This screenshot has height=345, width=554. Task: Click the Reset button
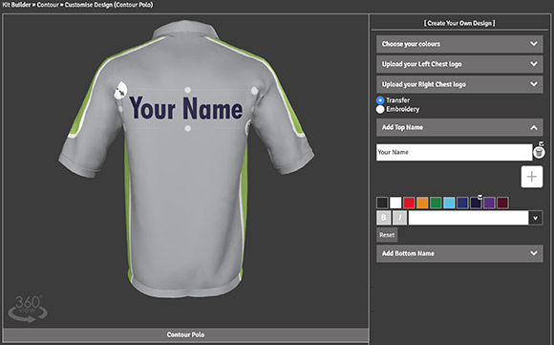pyautogui.click(x=387, y=235)
